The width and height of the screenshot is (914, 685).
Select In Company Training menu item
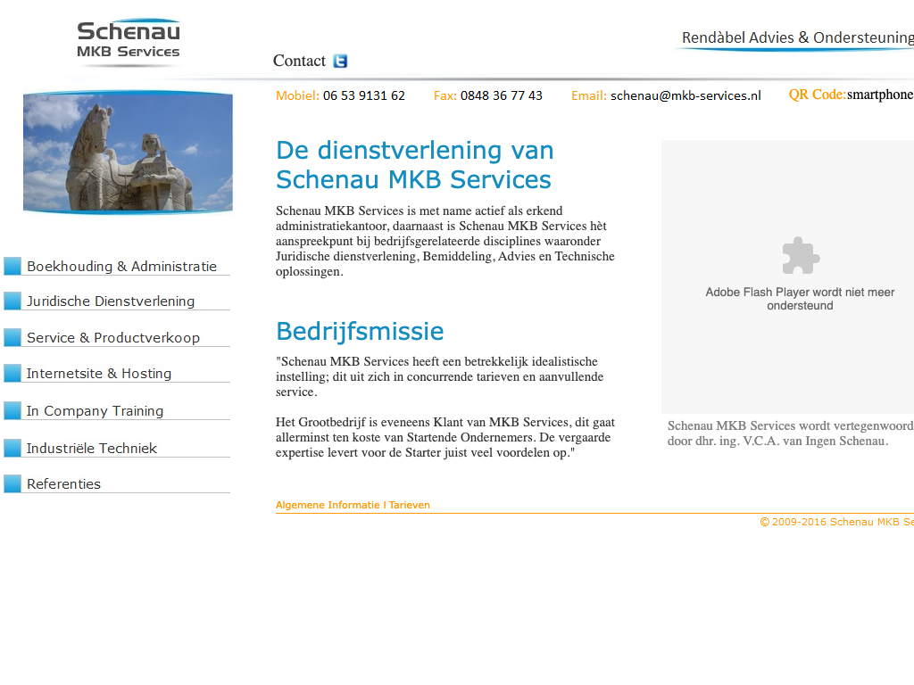coord(95,410)
